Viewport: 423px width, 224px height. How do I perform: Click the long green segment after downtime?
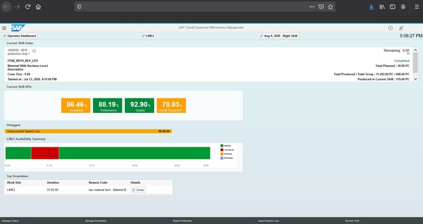(135, 153)
